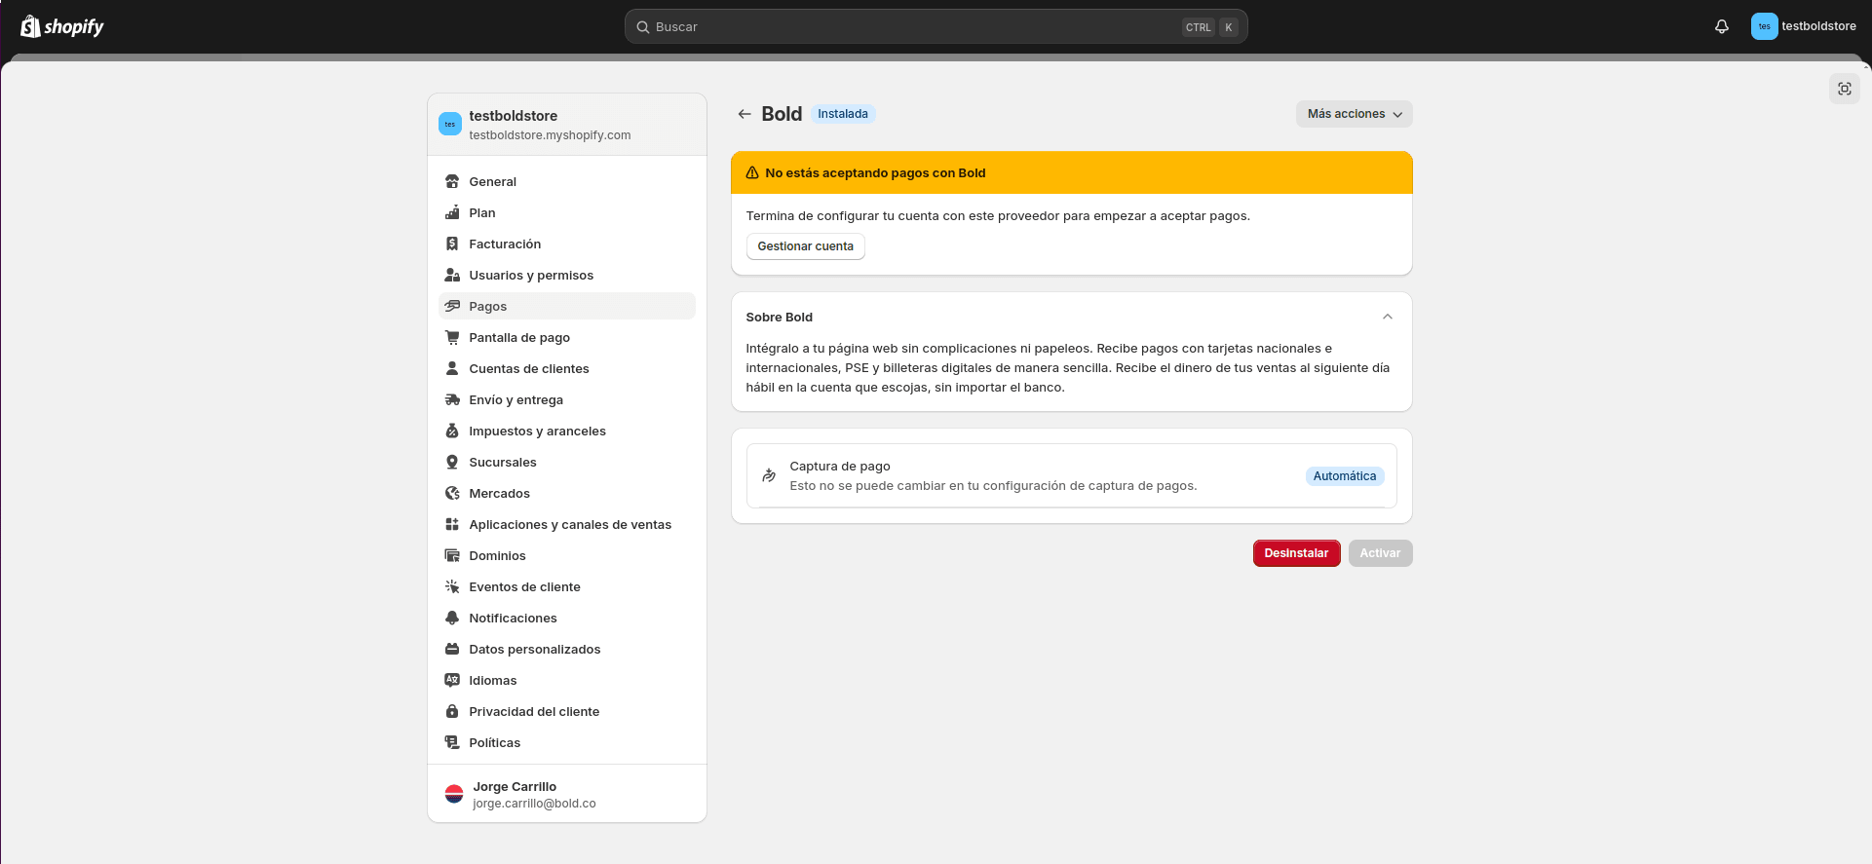Open Datos personalizados settings
The width and height of the screenshot is (1872, 864).
tap(567, 649)
